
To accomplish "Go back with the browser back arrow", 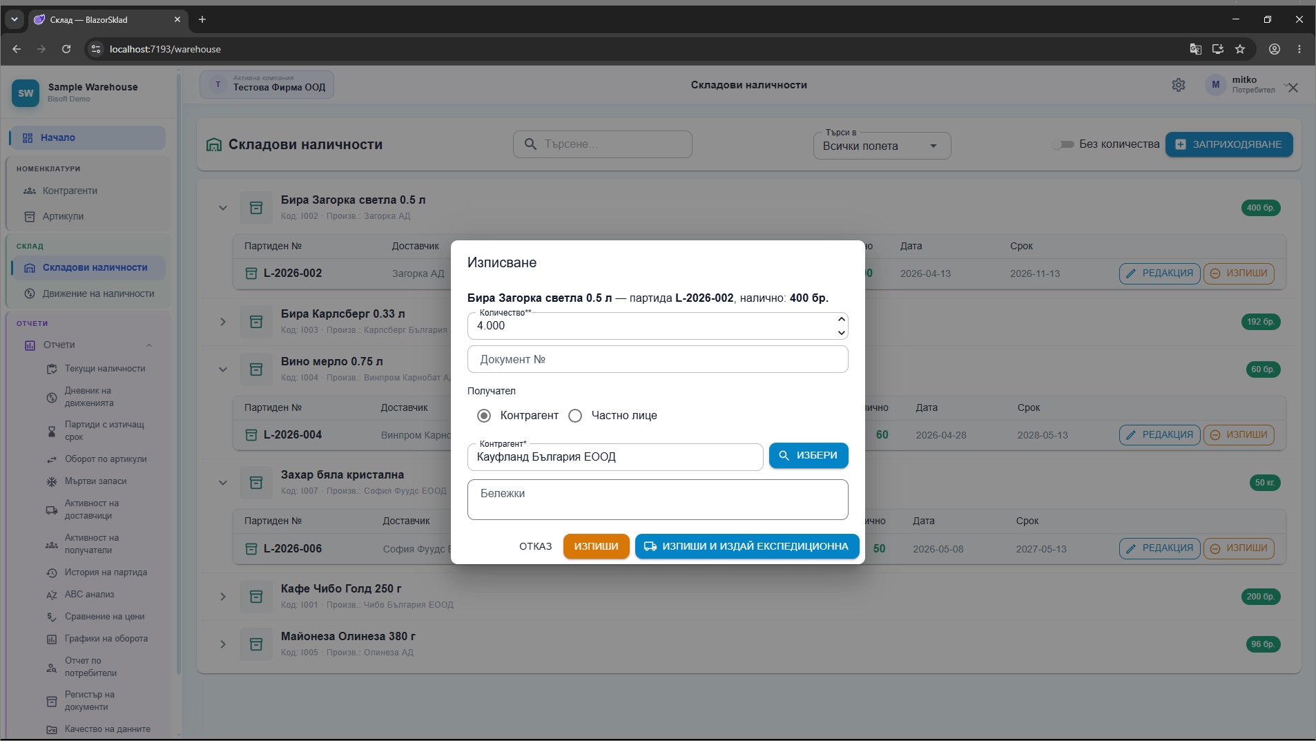I will click(17, 49).
